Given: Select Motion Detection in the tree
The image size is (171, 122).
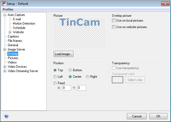Looking at the screenshot, I should 24,23.
